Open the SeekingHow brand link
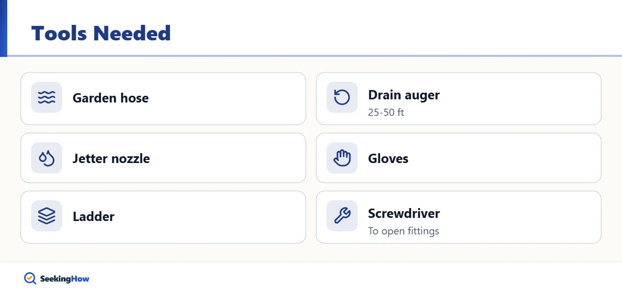Screen dimensions: 622x295 (x=56, y=278)
